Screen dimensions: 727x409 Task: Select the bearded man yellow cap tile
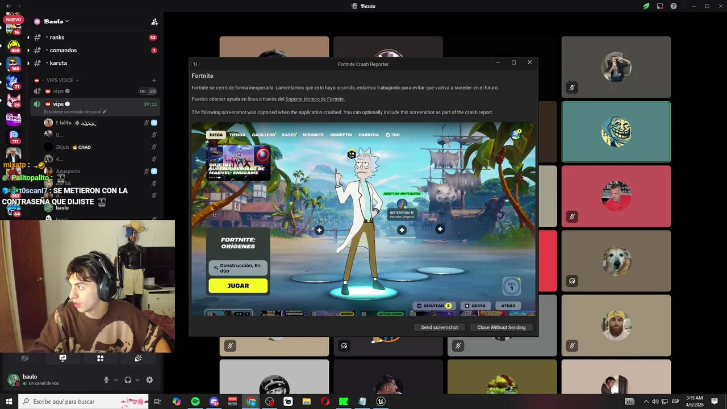coord(616,325)
